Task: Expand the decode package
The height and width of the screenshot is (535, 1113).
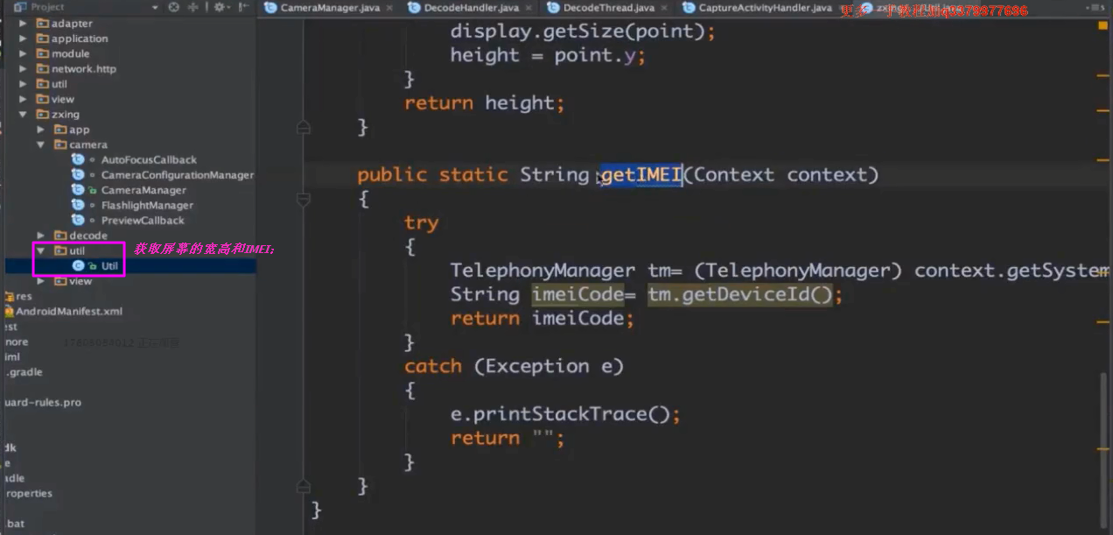Action: pos(41,236)
